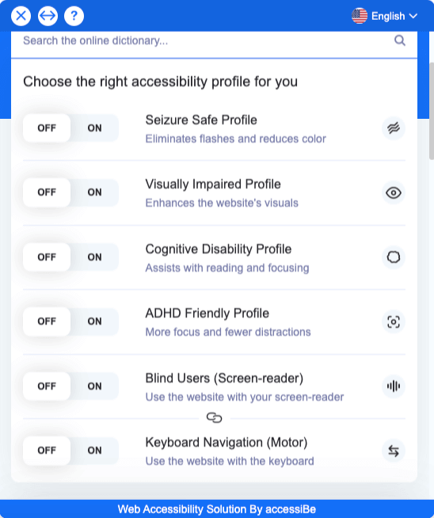The height and width of the screenshot is (518, 434).
Task: Click the US flag language selector
Action: [360, 16]
